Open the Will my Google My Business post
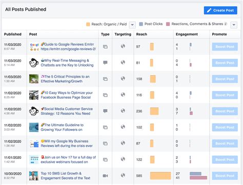 click(67, 144)
